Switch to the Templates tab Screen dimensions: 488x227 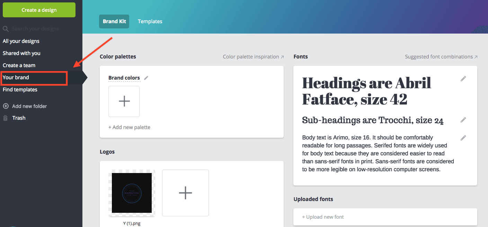[150, 21]
